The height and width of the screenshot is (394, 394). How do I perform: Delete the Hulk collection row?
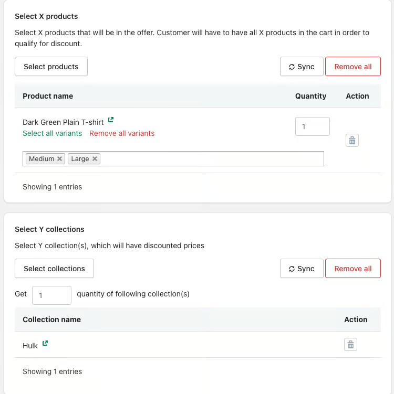pyautogui.click(x=350, y=344)
